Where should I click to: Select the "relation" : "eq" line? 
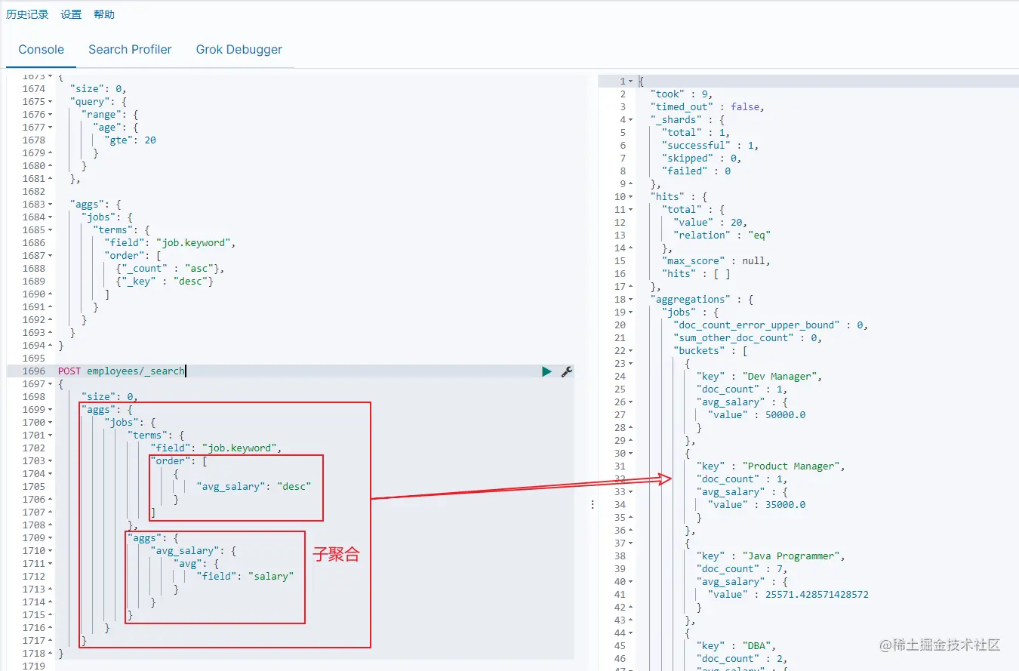(x=722, y=235)
